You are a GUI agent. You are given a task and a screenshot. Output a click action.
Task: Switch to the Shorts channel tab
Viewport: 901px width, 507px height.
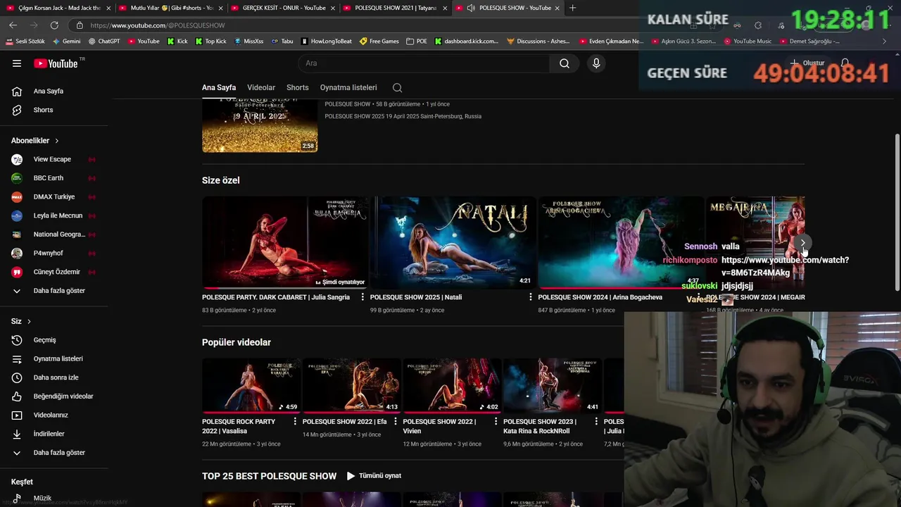coord(297,88)
